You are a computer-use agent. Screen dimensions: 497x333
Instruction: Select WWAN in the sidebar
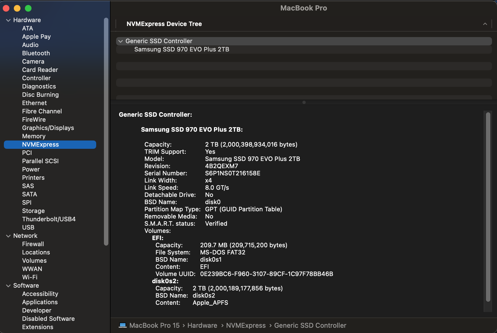32,269
